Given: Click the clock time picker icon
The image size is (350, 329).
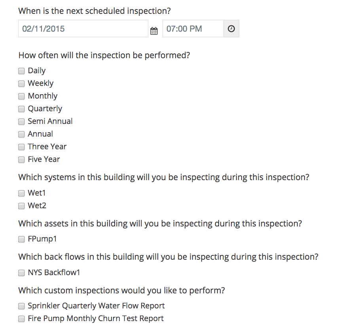Looking at the screenshot, I should click(231, 29).
